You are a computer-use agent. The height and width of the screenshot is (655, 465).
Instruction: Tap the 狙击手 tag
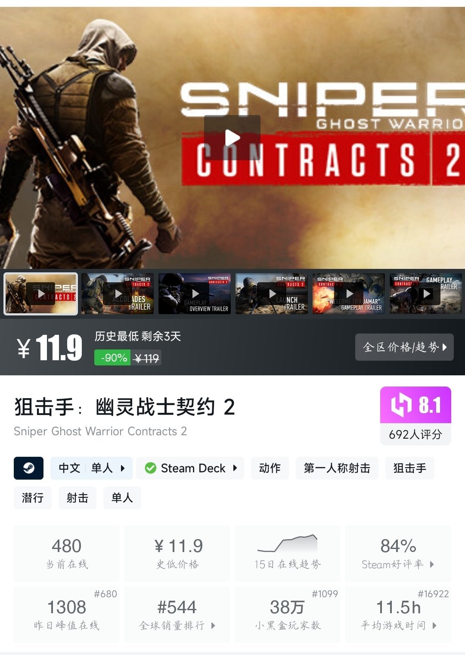410,468
